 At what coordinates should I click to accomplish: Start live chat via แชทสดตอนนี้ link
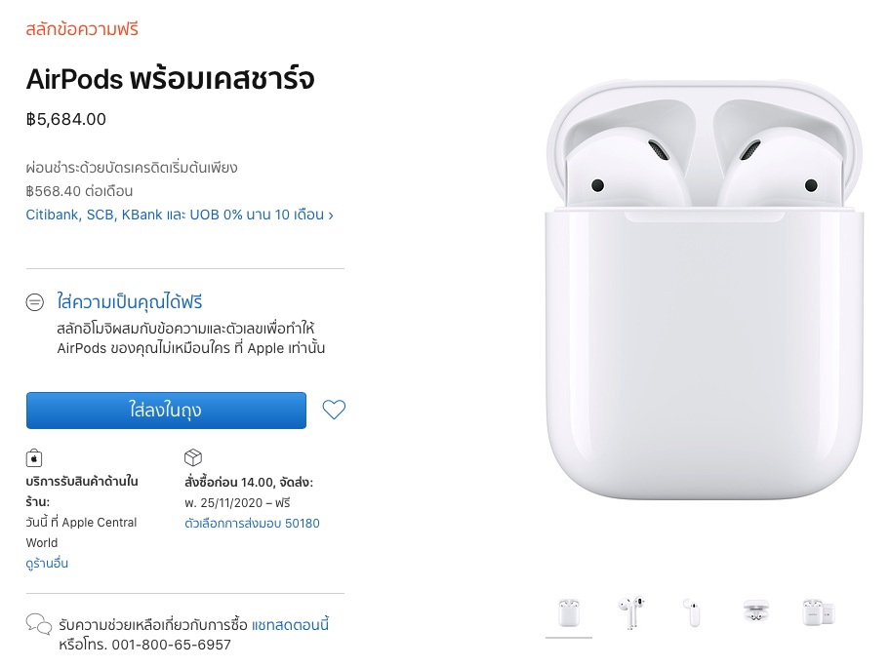290,624
